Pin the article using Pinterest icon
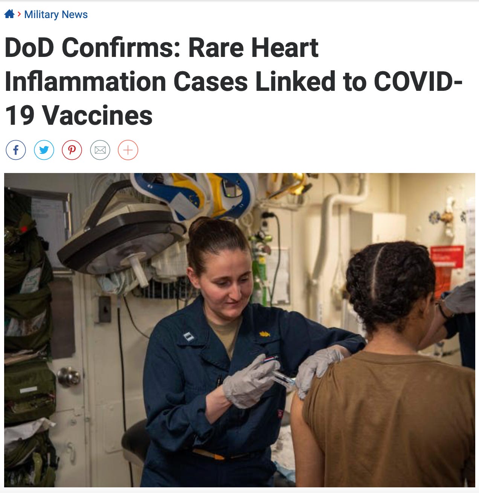This screenshot has width=479, height=493. click(72, 150)
